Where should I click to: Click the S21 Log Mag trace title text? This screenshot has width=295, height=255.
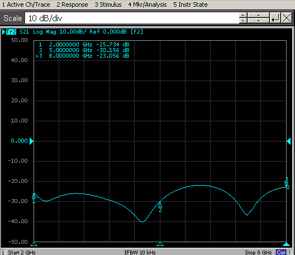(38, 32)
